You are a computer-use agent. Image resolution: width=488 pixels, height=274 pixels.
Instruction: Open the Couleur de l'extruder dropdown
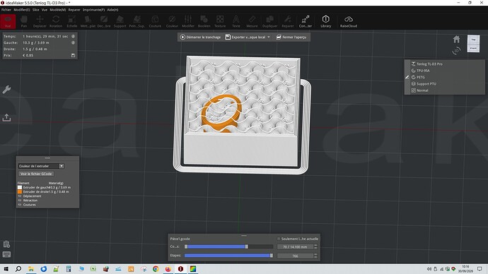(41, 166)
